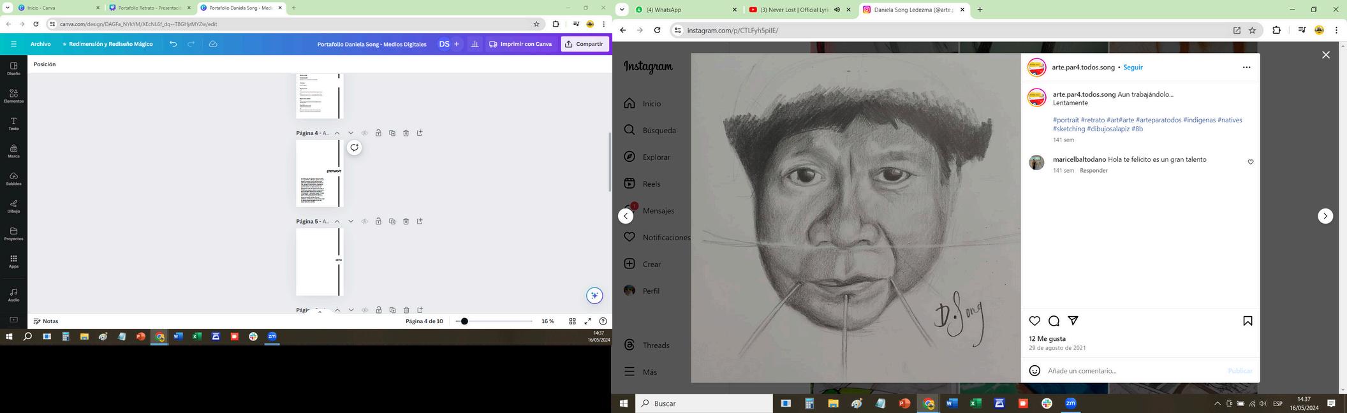
Task: Add a new page after Página 4
Action: point(420,133)
